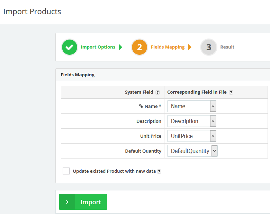Click help icon beside System Field
Image resolution: width=270 pixels, height=214 pixels.
(157, 93)
